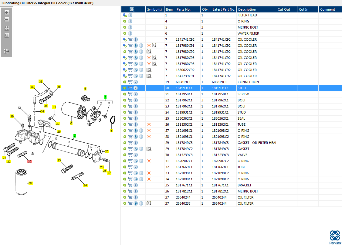Click yellow callout 5 in the diagram
Screen dimensions: 342x245
click(x=85, y=89)
